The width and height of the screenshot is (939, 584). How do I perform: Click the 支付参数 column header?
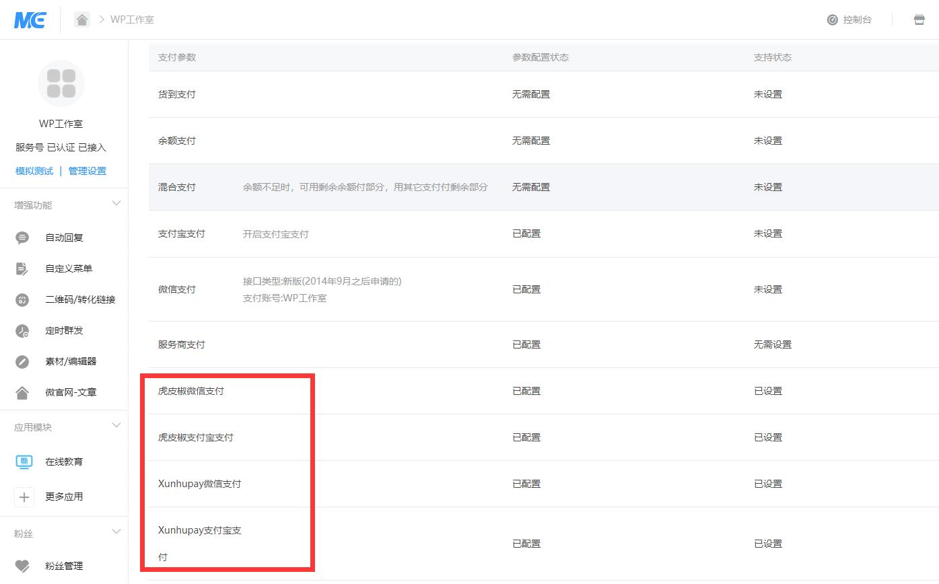tap(177, 57)
